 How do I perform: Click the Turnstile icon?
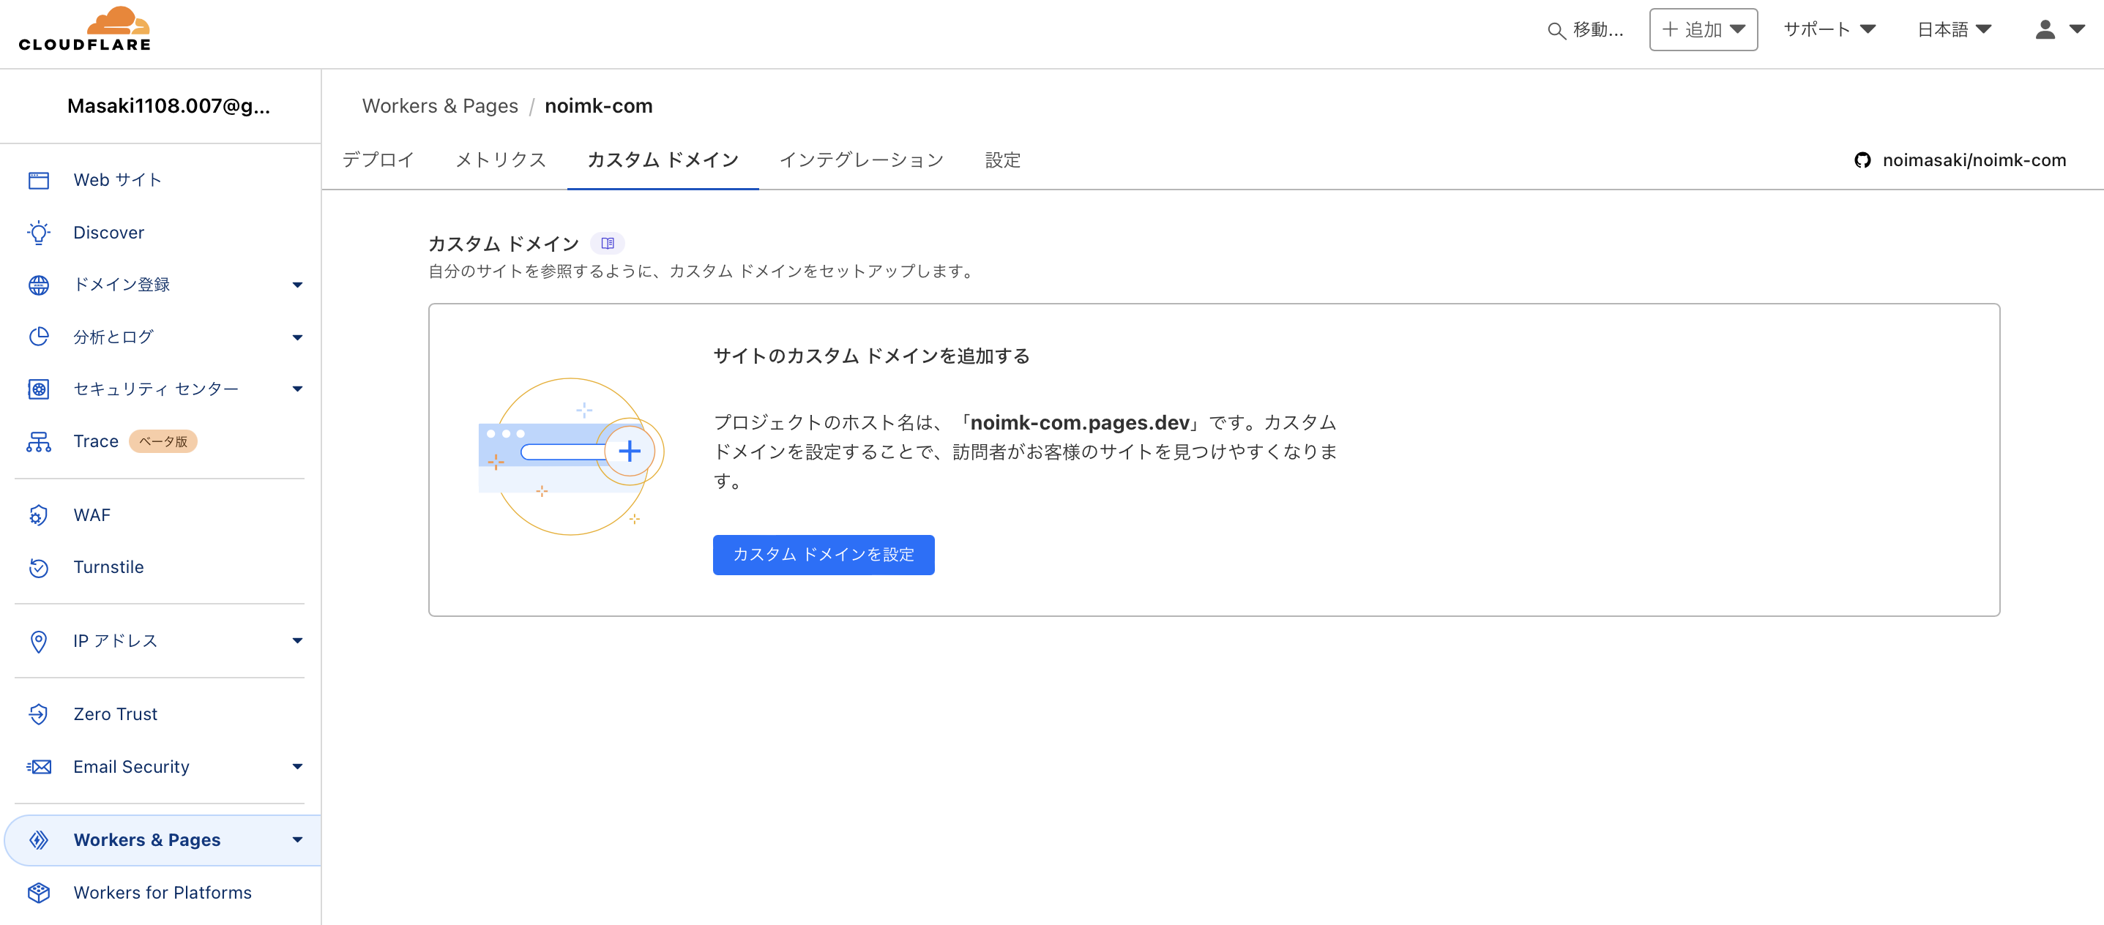(38, 566)
